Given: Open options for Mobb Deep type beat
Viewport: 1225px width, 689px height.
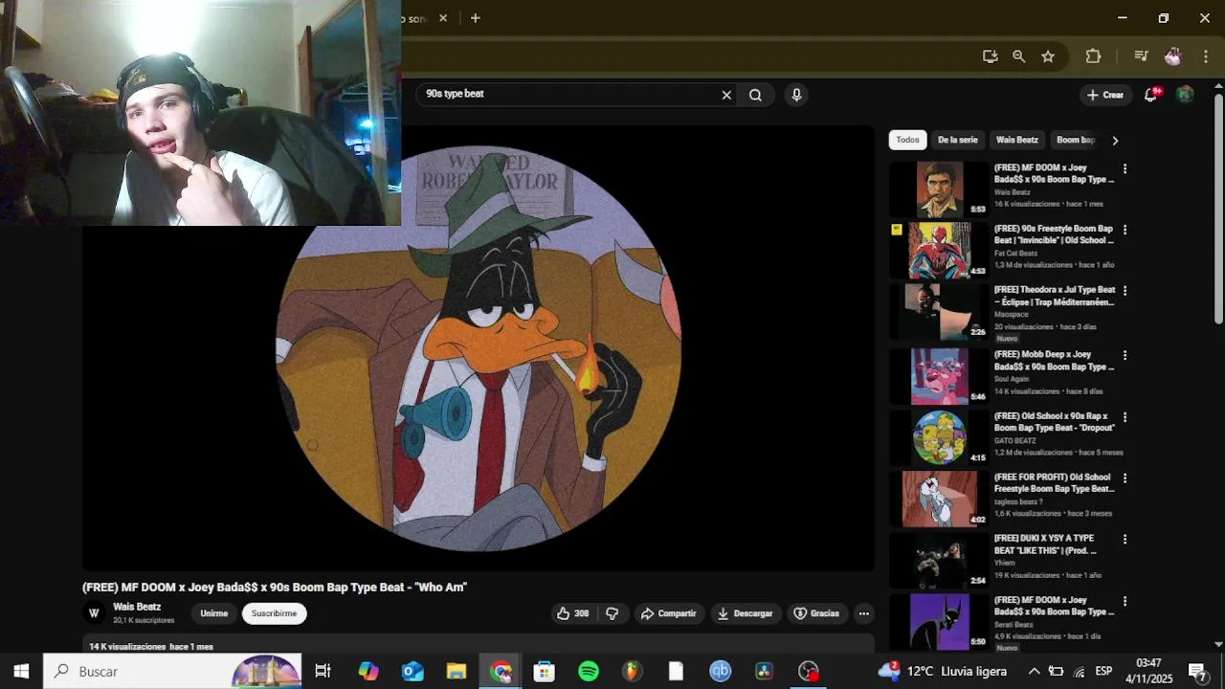Looking at the screenshot, I should coord(1125,356).
